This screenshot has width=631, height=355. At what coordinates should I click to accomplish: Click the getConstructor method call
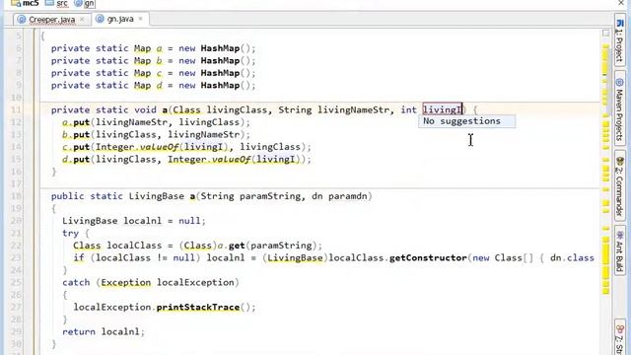coord(428,257)
